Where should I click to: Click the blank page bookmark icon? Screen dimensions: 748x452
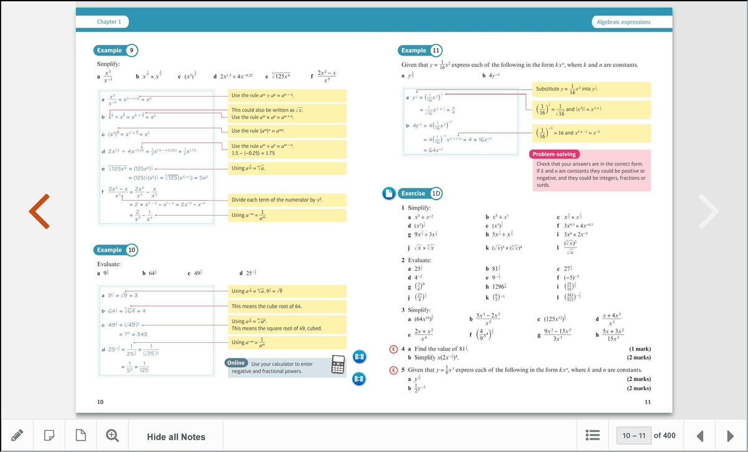(80, 436)
